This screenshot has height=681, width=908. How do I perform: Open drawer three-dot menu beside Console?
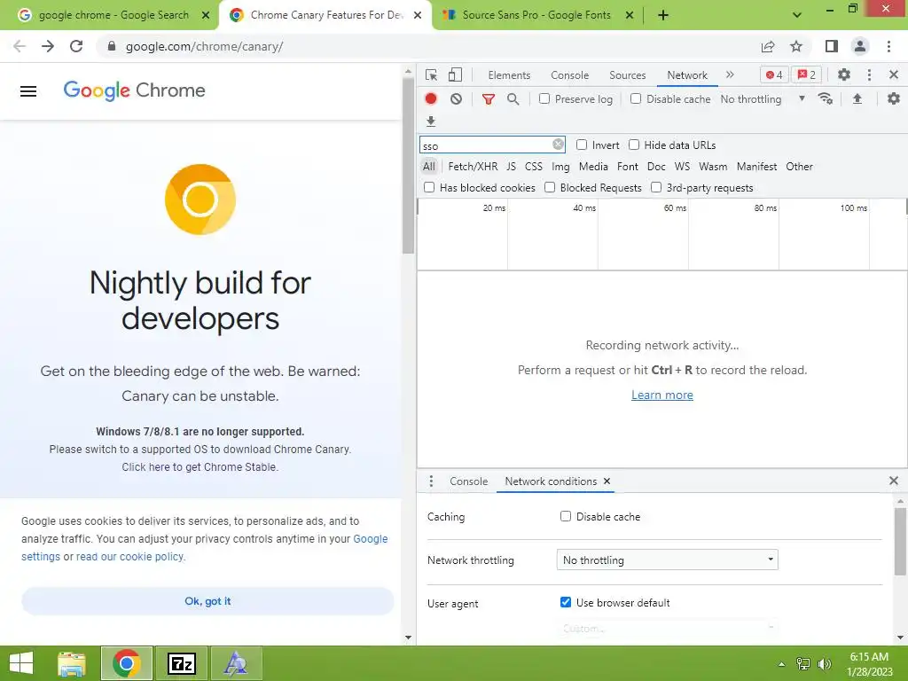[431, 481]
